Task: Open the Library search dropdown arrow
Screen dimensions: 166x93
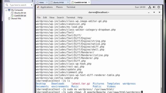Action: coord(32,5)
